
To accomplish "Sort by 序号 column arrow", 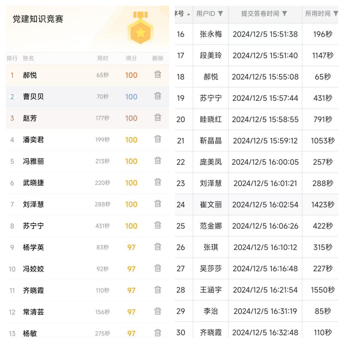I will pos(188,14).
